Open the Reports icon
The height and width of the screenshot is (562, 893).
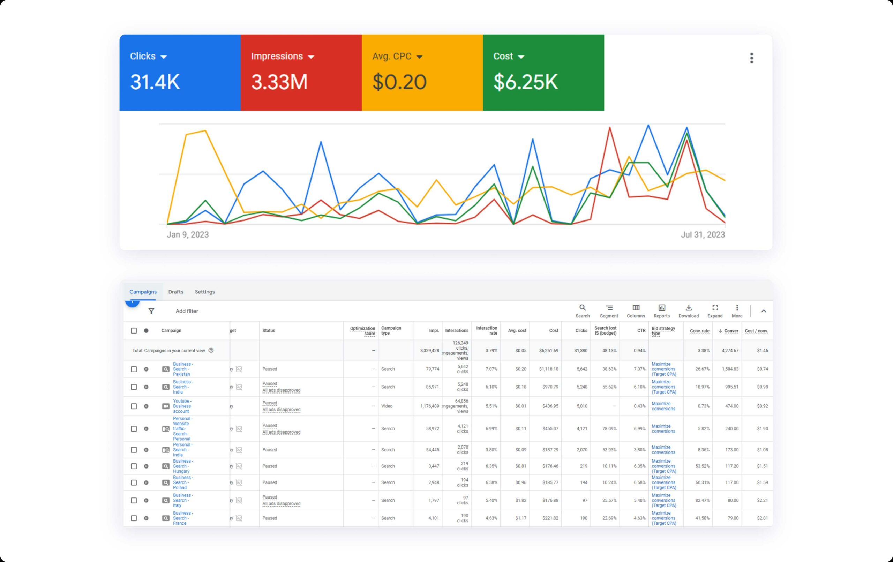coord(662,308)
